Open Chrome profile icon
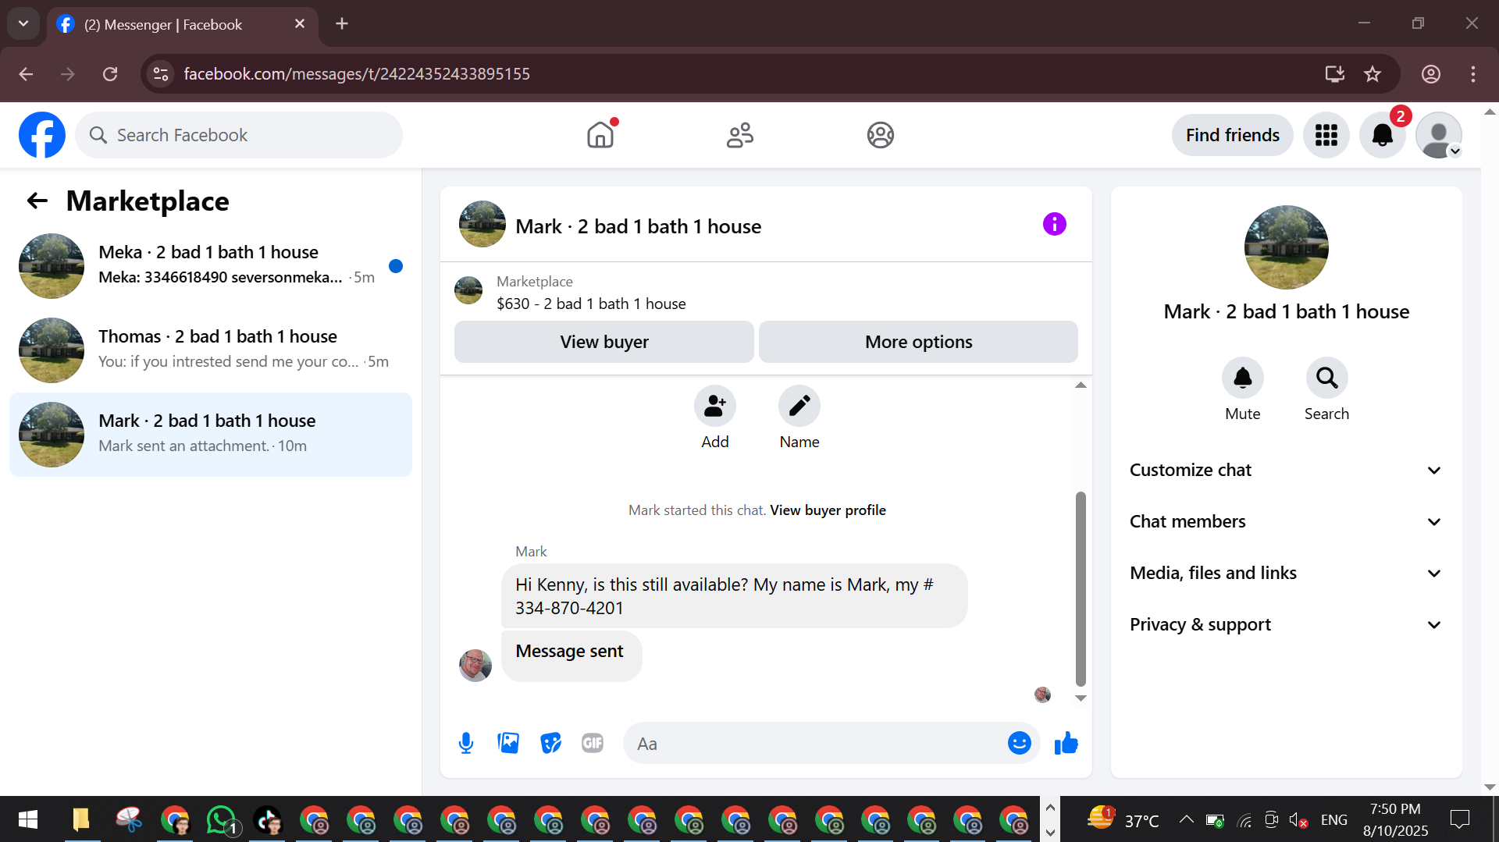 click(1431, 74)
